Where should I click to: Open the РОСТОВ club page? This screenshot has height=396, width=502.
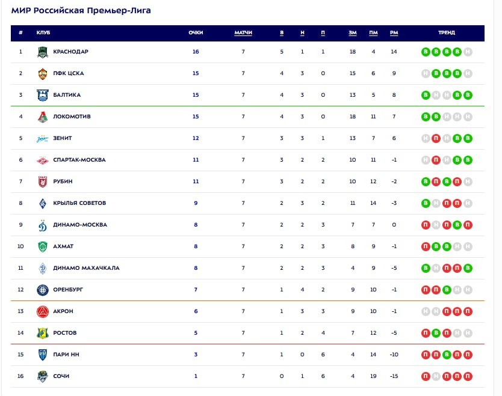tap(64, 333)
